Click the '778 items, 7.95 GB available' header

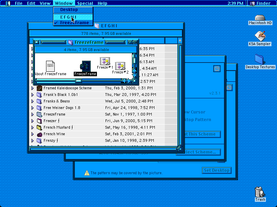point(106,33)
